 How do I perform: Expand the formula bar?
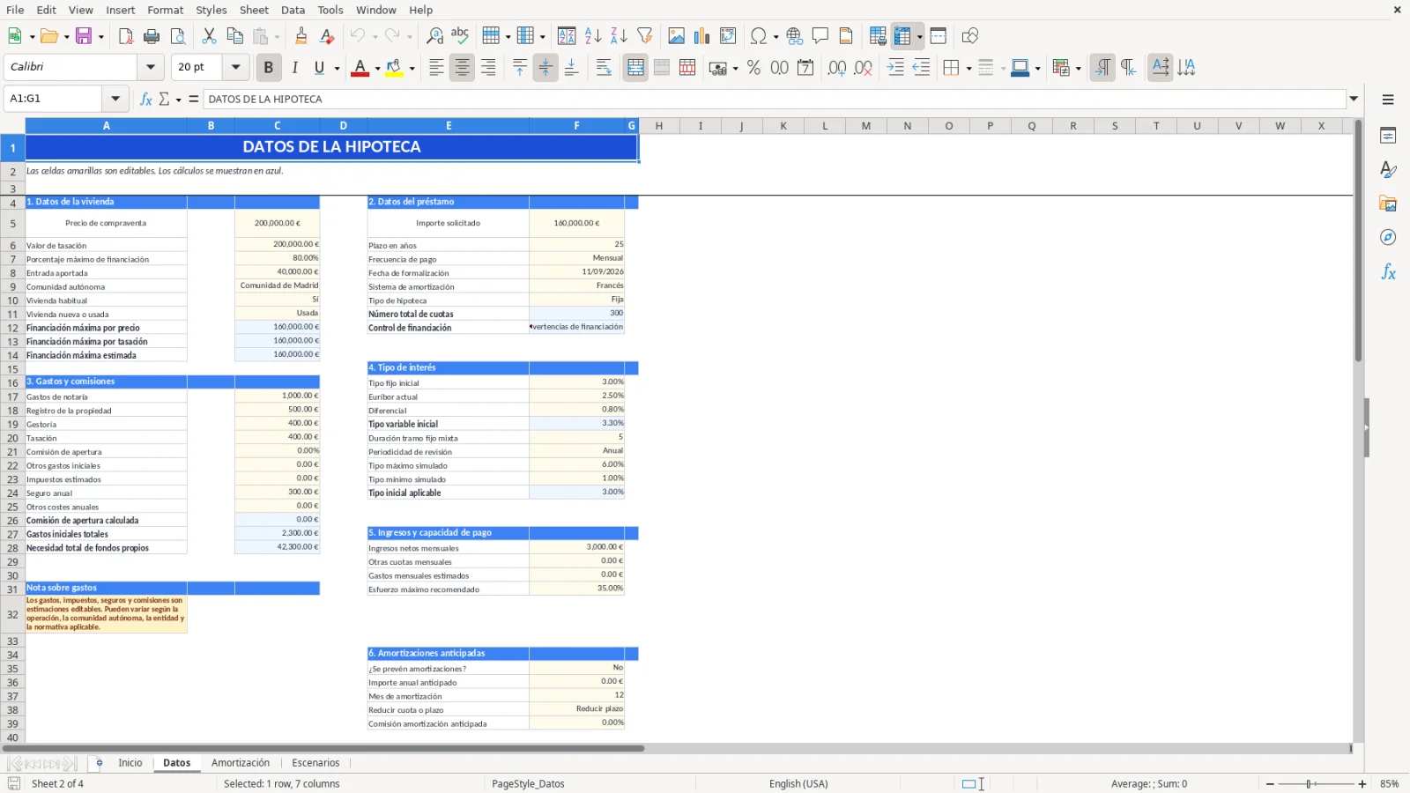[x=1354, y=99]
